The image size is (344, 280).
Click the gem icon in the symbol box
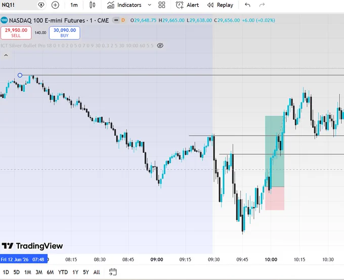point(41,5)
